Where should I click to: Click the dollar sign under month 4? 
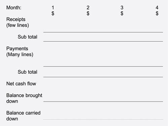point(157,13)
